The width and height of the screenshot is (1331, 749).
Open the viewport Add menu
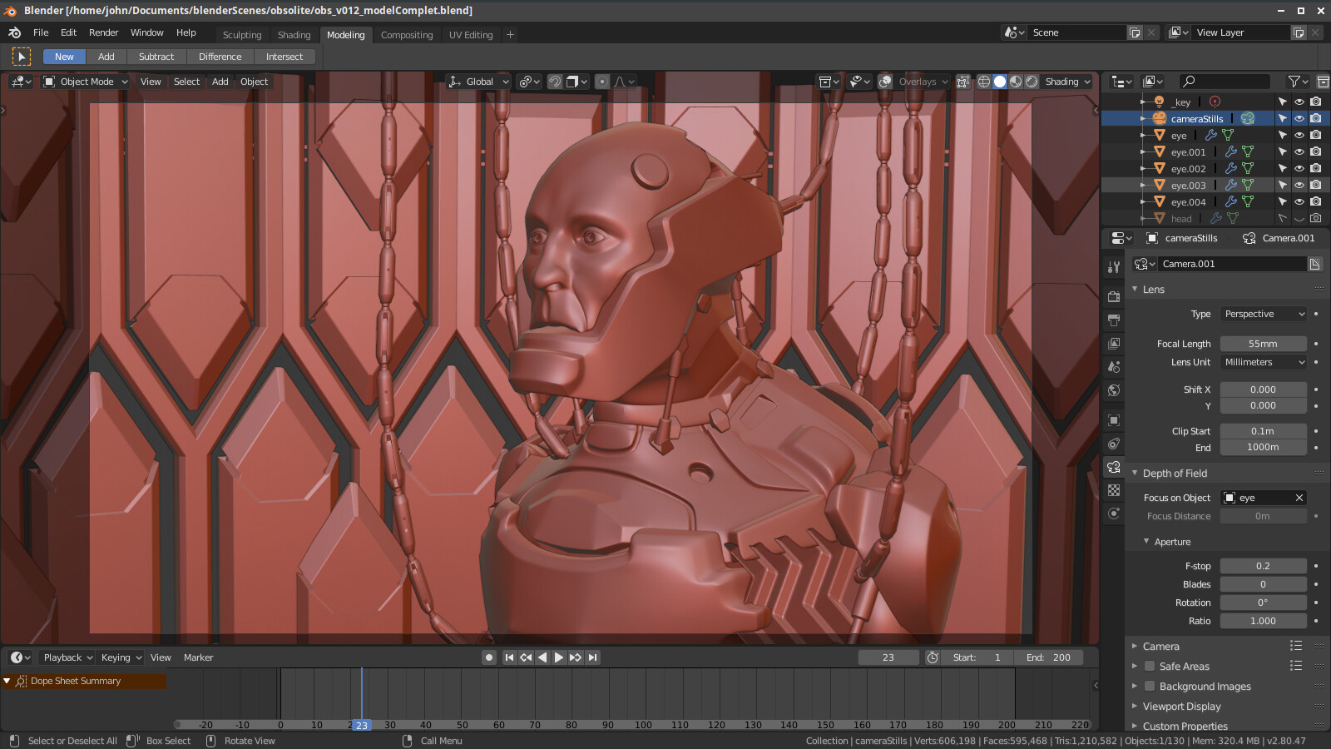point(220,82)
